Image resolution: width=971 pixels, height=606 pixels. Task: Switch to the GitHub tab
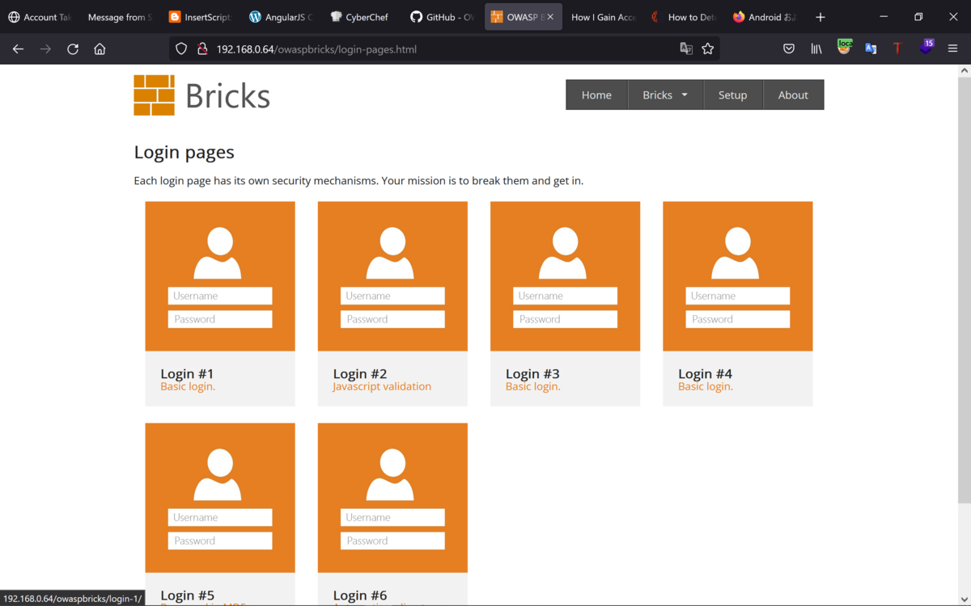tap(441, 17)
